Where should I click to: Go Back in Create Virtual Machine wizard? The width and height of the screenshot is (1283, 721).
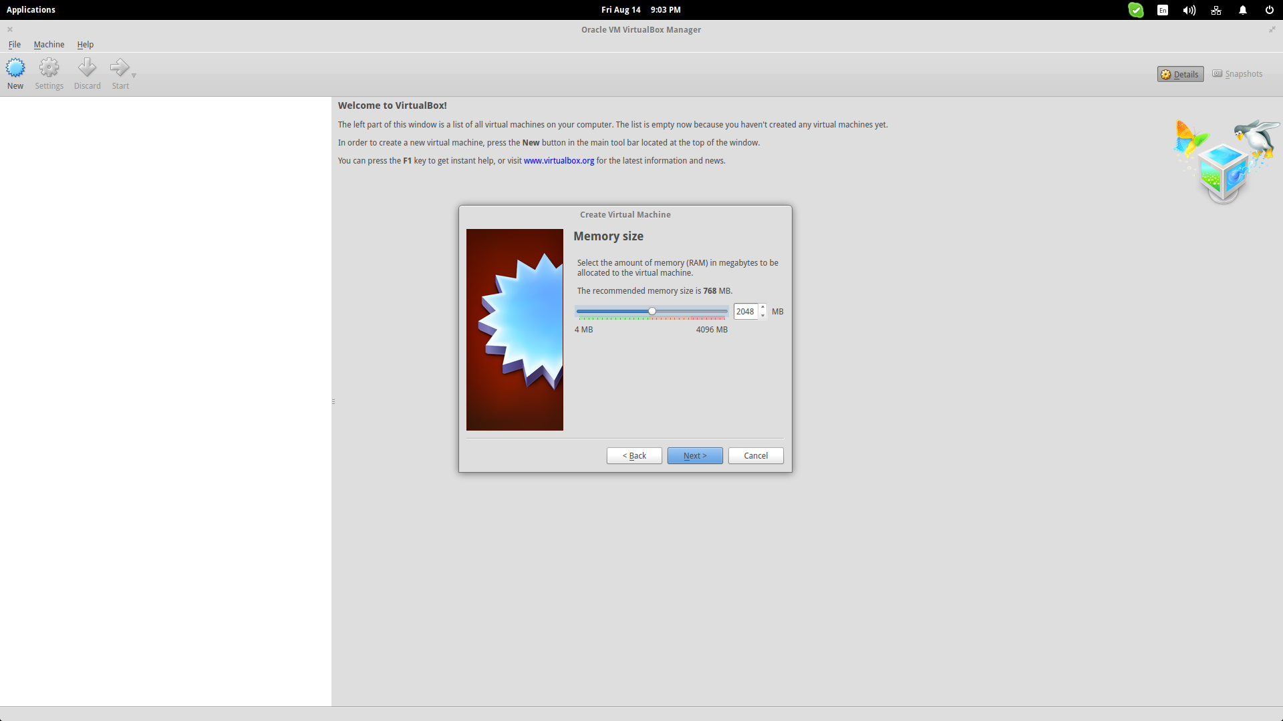pyautogui.click(x=634, y=455)
